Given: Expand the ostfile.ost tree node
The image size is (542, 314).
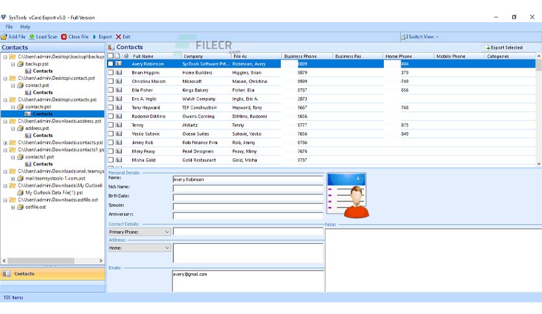Looking at the screenshot, I should pyautogui.click(x=13, y=207).
